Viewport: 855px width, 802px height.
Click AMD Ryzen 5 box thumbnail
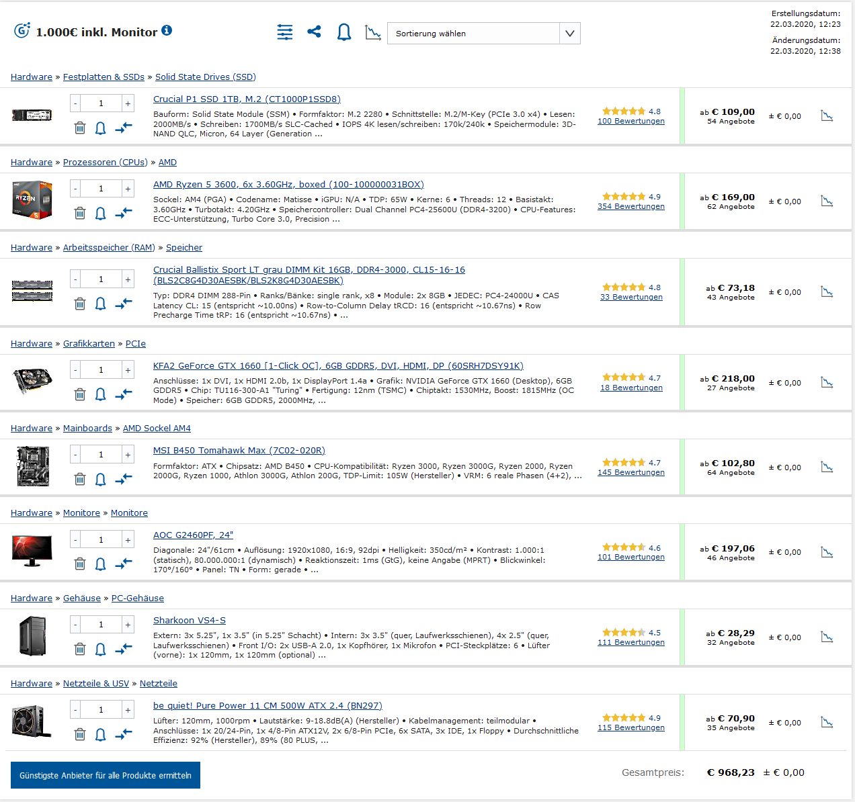pos(32,200)
